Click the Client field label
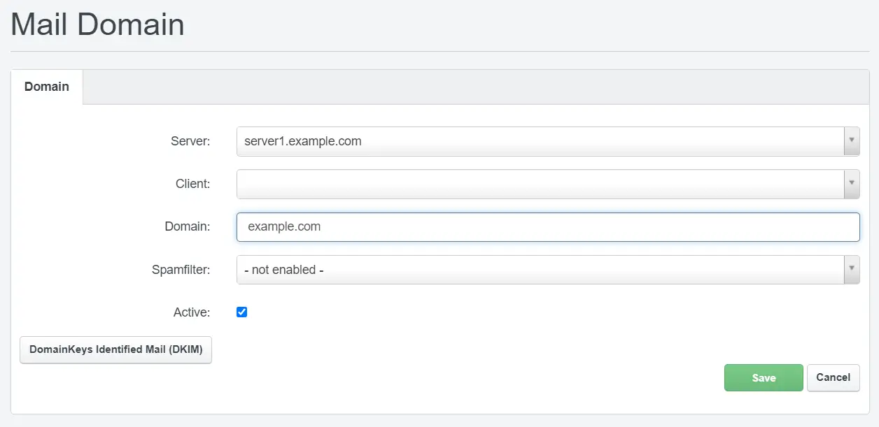 tap(192, 184)
